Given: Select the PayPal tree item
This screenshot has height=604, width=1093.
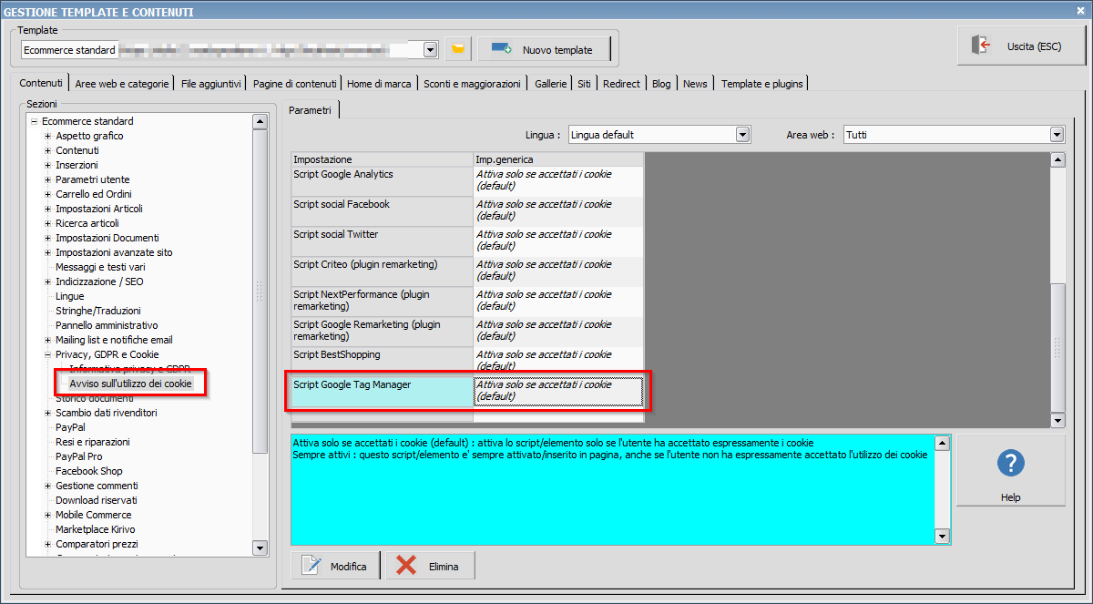Looking at the screenshot, I should pyautogui.click(x=70, y=427).
